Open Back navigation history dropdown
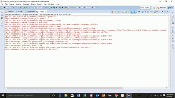 pyautogui.click(x=92, y=8)
